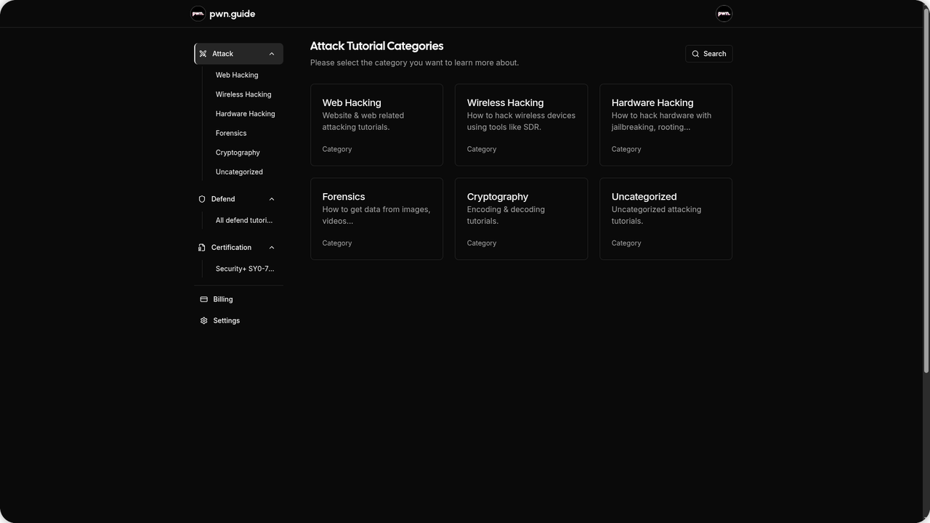
Task: Click the shield icon next to Defend
Action: (201, 198)
